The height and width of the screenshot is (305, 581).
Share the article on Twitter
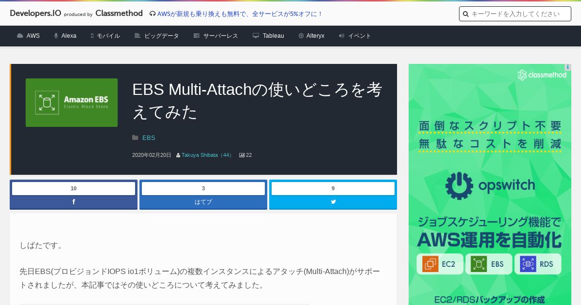click(333, 202)
